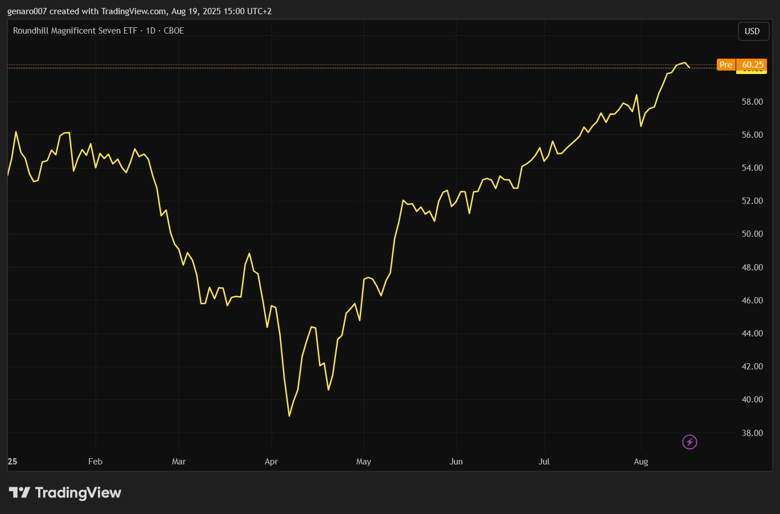Click the 38.00 price axis label
The image size is (780, 514).
tap(752, 433)
